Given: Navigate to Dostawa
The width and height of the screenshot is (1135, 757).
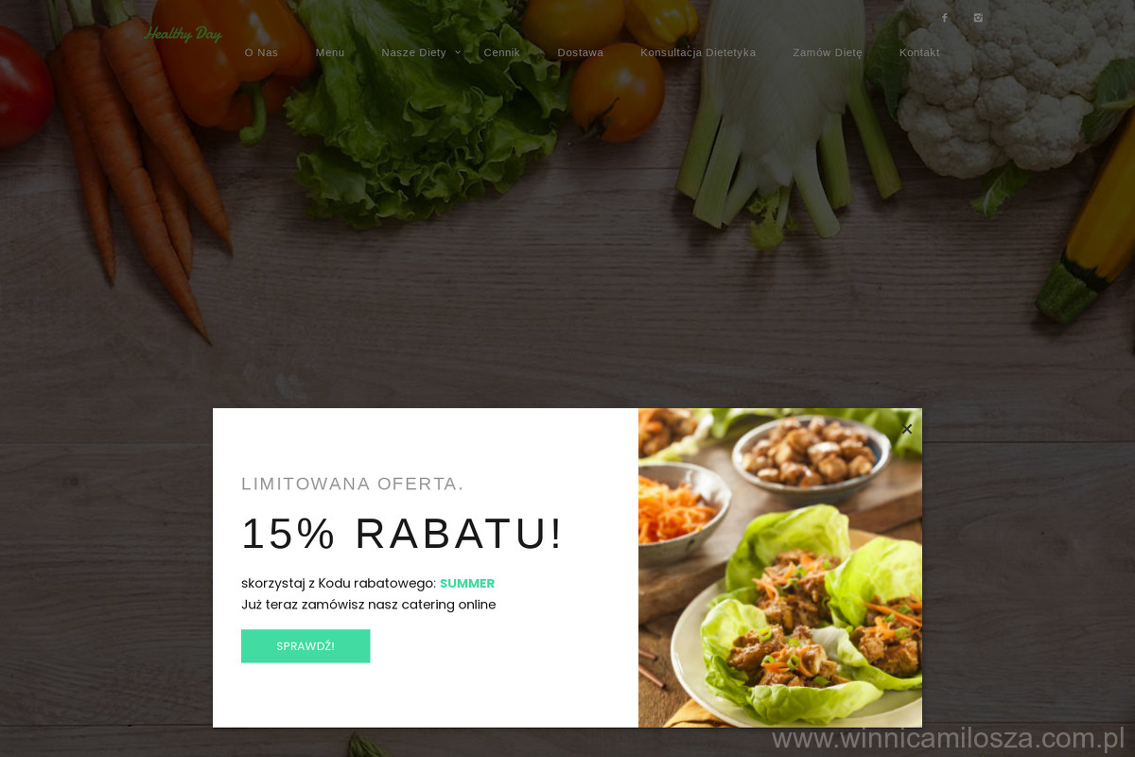Looking at the screenshot, I should click(x=580, y=52).
